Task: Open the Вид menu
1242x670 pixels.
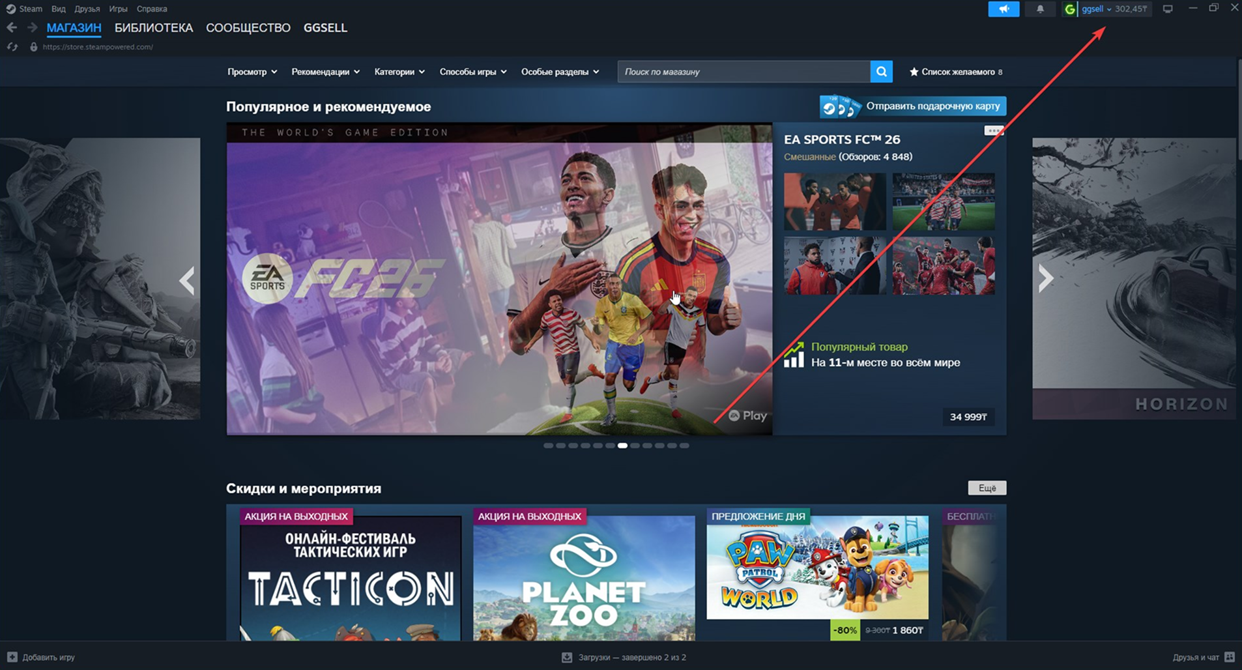Action: pos(58,9)
